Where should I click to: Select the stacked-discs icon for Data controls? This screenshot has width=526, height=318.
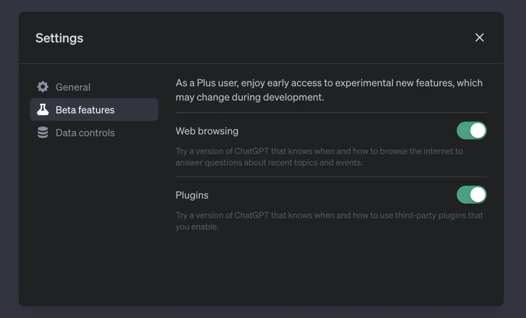(43, 132)
